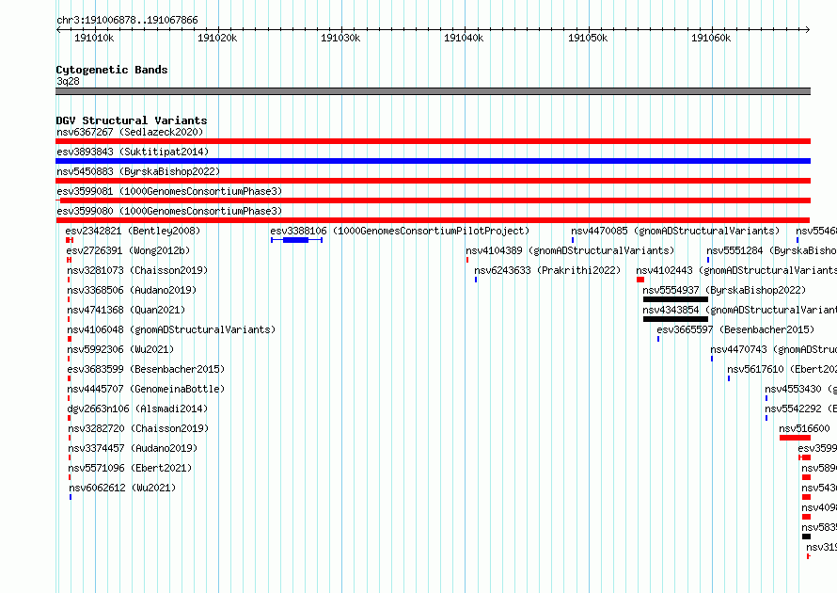The width and height of the screenshot is (837, 593).
Task: Open esv3683599 (Besenbacher2015) variant
Action: [x=147, y=369]
